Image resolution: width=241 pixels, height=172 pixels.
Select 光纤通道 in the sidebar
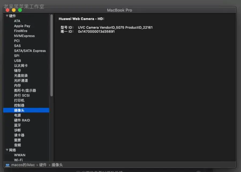coord(21,81)
